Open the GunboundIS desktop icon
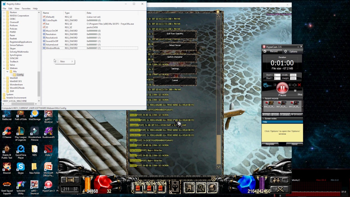The width and height of the screenshot is (350, 197). [x=48, y=133]
